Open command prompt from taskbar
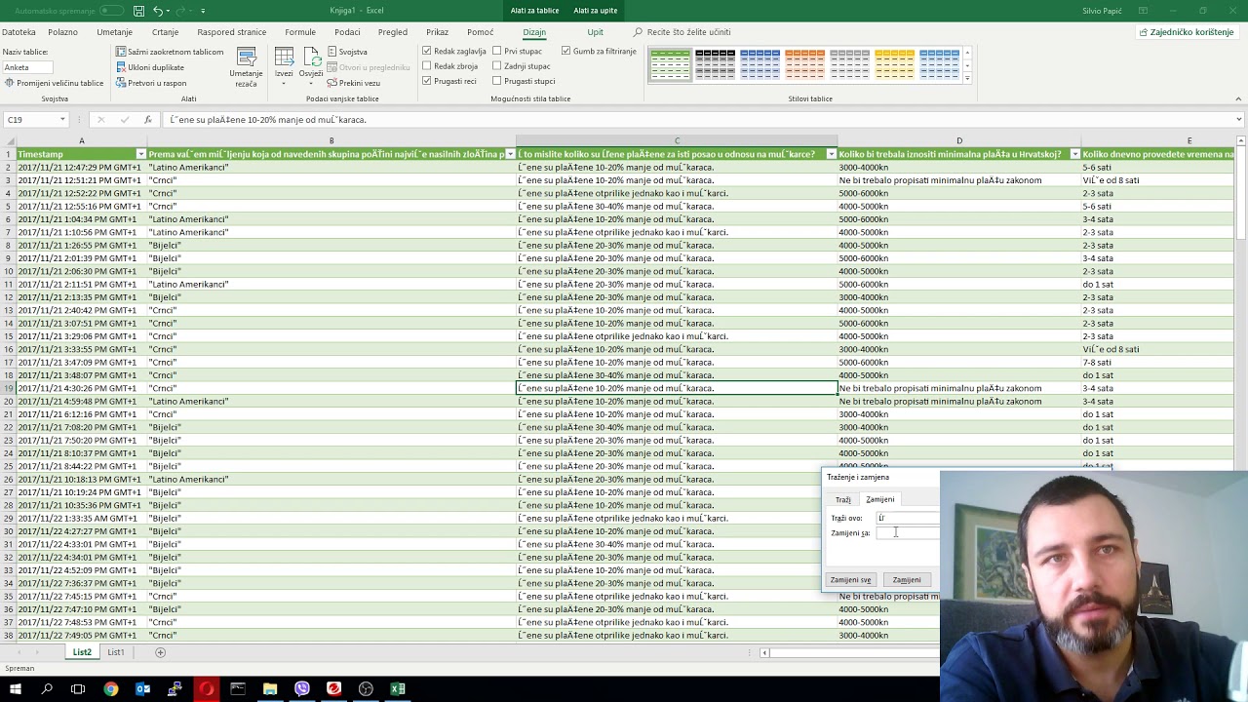This screenshot has height=702, width=1248. point(238,688)
